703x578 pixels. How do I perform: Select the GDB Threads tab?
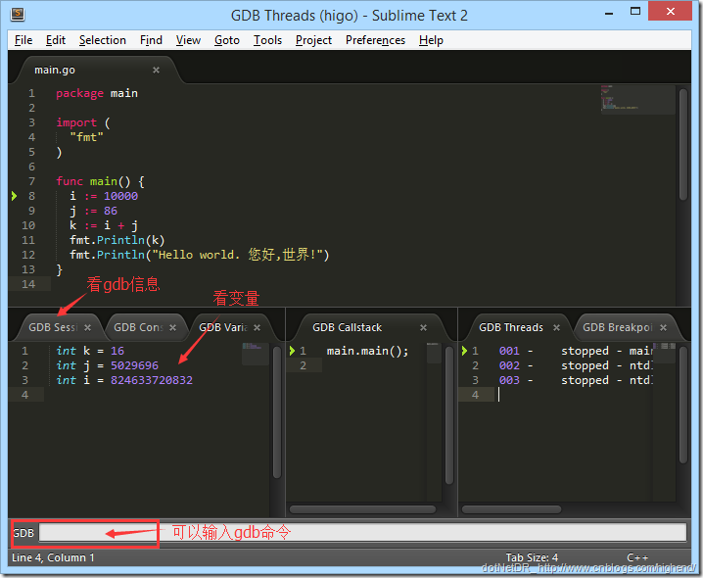(x=511, y=327)
